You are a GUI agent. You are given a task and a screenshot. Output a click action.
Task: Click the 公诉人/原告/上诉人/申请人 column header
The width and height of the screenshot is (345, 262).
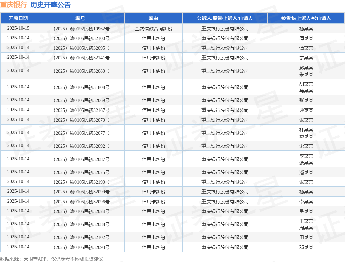pyautogui.click(x=225, y=18)
